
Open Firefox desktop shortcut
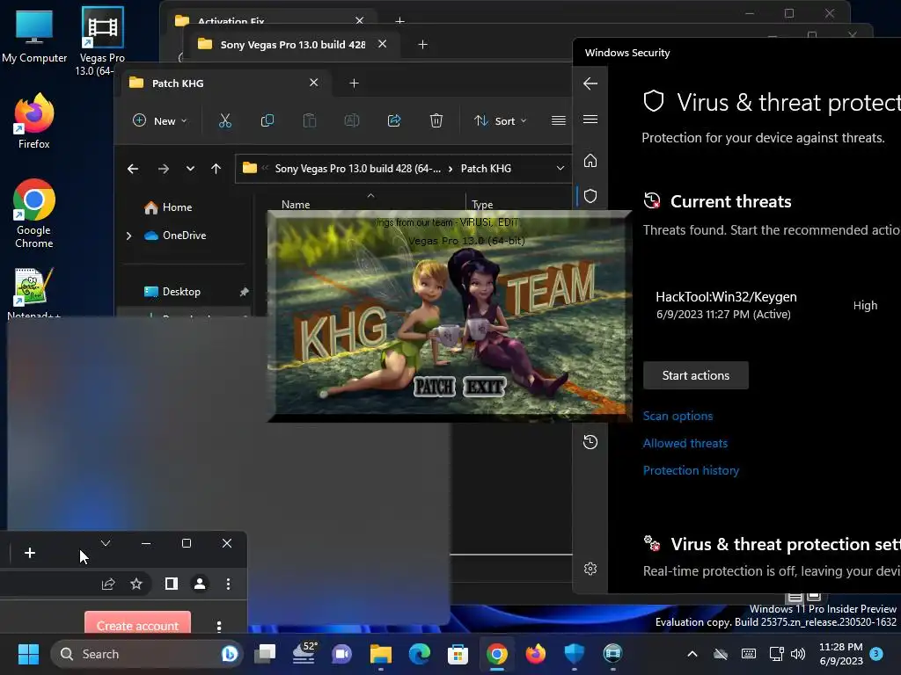[34, 121]
